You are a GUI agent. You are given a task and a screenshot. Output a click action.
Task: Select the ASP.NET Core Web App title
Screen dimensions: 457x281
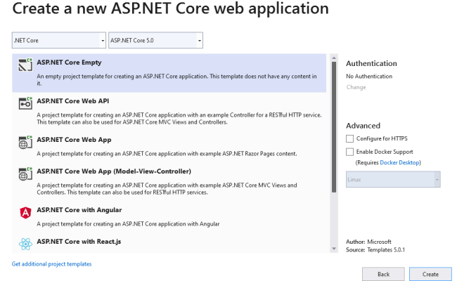pos(74,140)
